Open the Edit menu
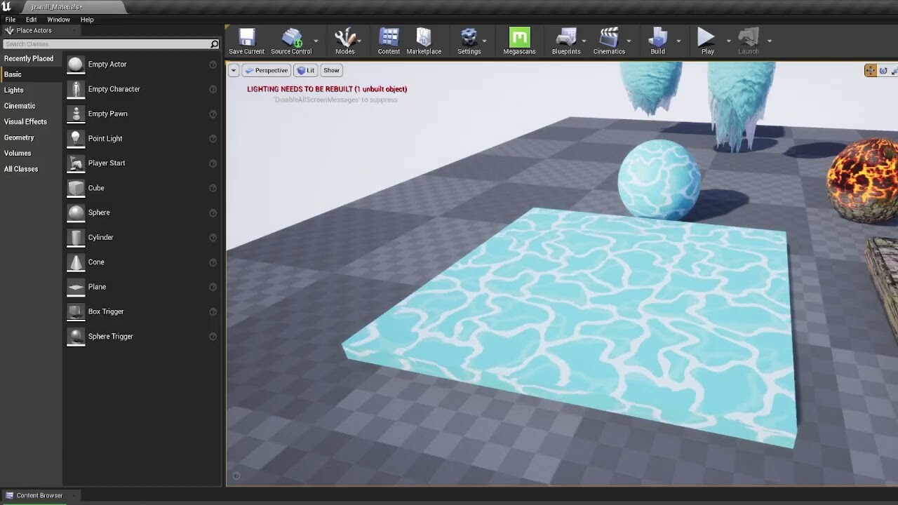Image resolution: width=898 pixels, height=505 pixels. (30, 19)
